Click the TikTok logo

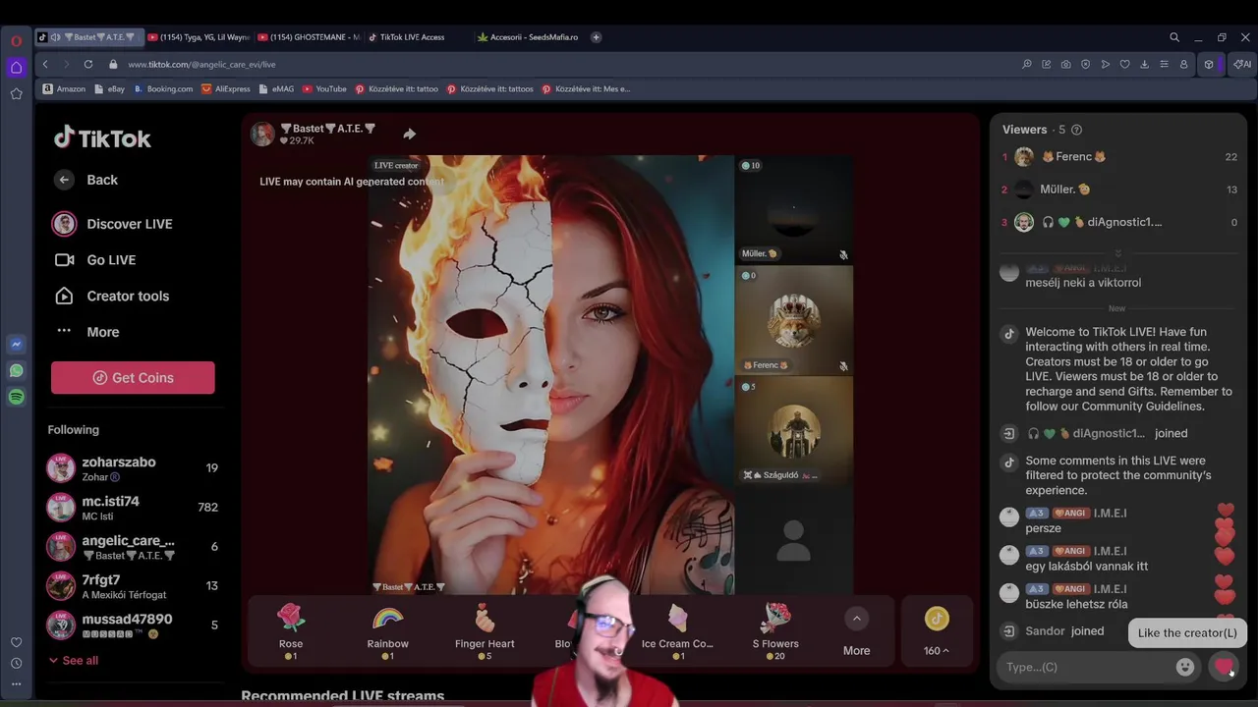pos(102,137)
